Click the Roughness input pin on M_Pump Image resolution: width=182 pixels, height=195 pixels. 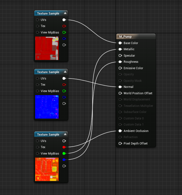pyautogui.click(x=120, y=62)
